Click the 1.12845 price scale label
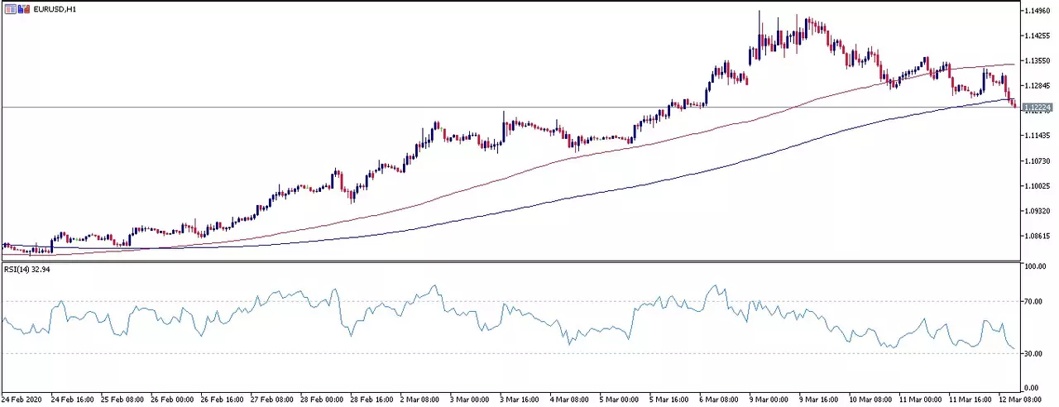This screenshot has width=1059, height=407. (1038, 86)
